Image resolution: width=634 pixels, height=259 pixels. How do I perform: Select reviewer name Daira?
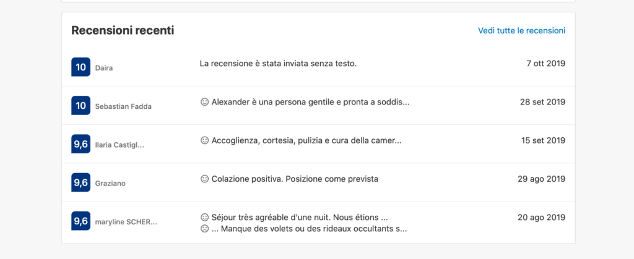coord(104,68)
